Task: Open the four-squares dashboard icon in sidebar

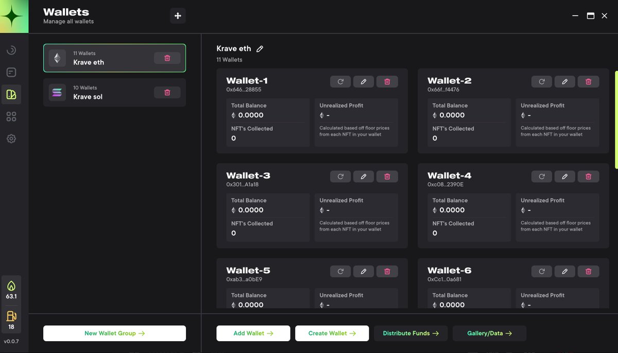Action: (11, 117)
